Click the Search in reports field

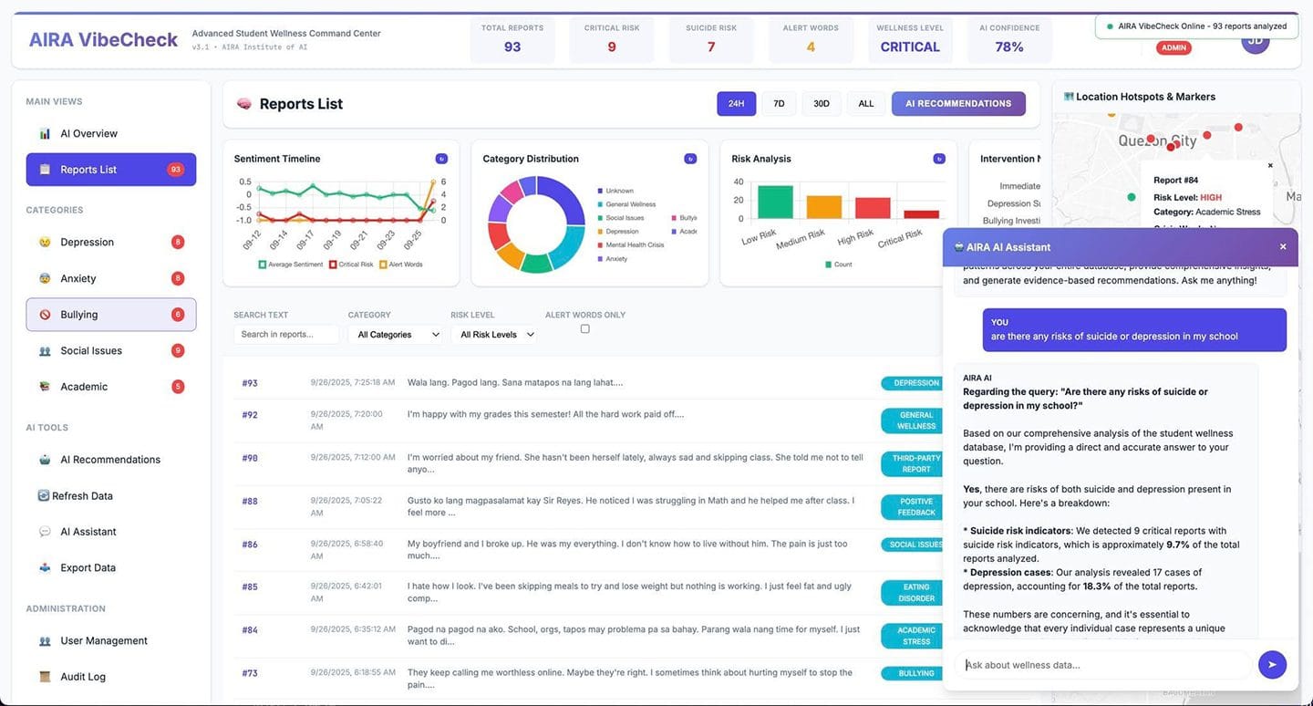pos(285,335)
